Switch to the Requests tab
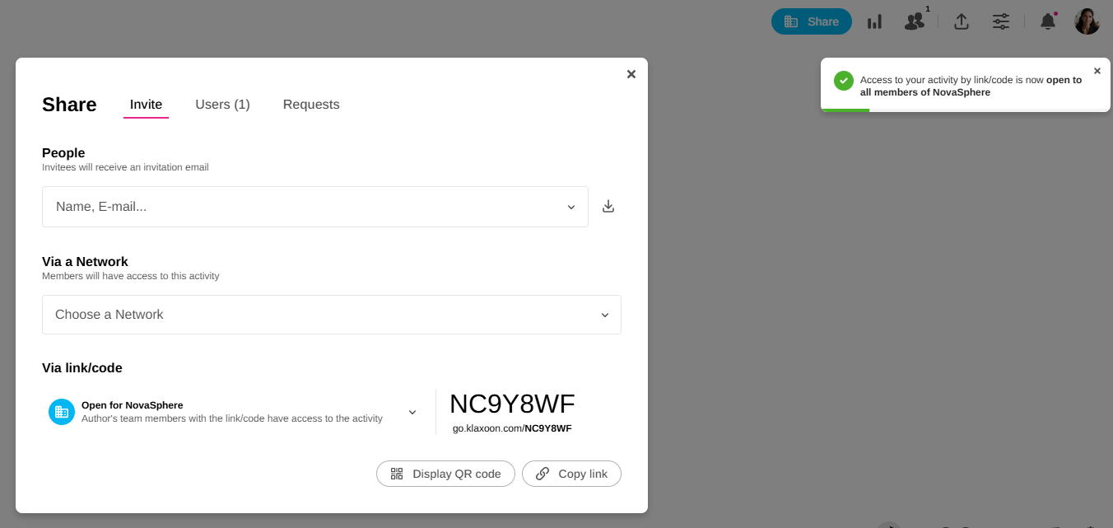1113x528 pixels. click(311, 105)
